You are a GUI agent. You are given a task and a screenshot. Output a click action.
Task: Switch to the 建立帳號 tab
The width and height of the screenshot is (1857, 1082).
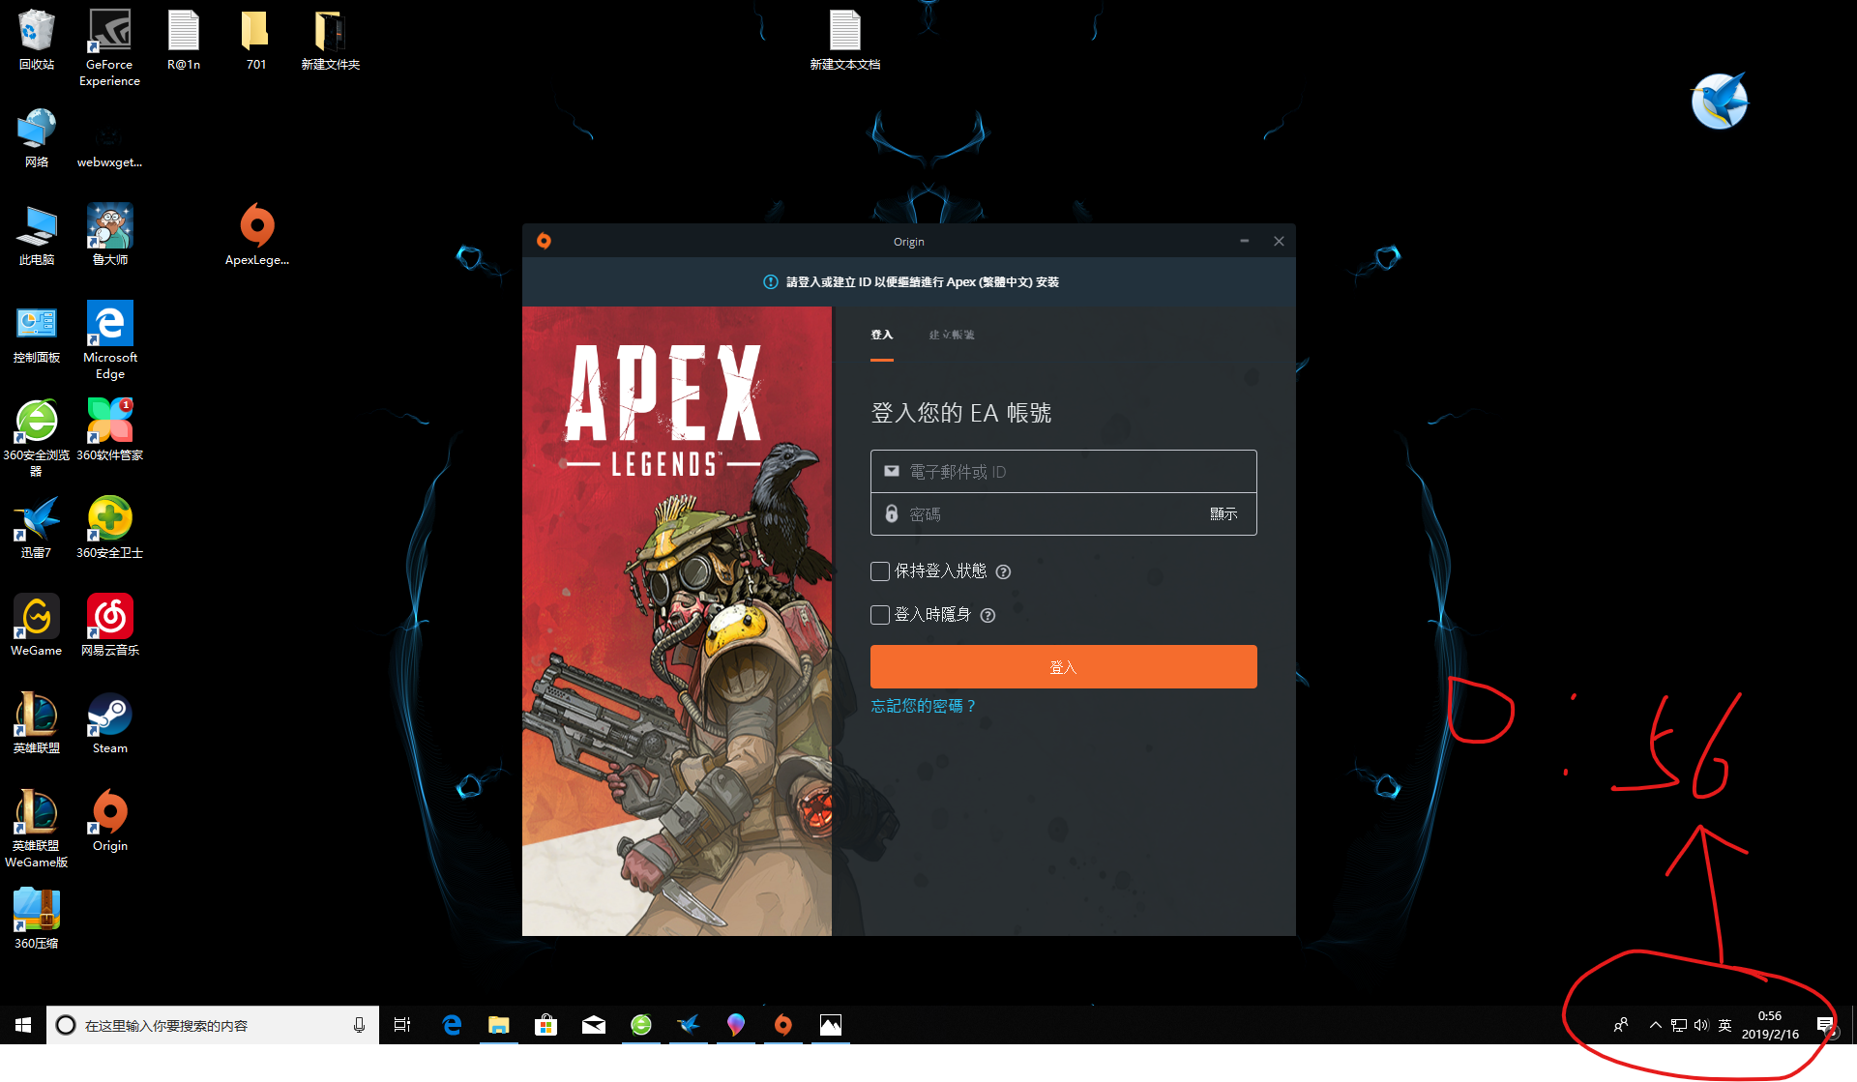[x=952, y=335]
